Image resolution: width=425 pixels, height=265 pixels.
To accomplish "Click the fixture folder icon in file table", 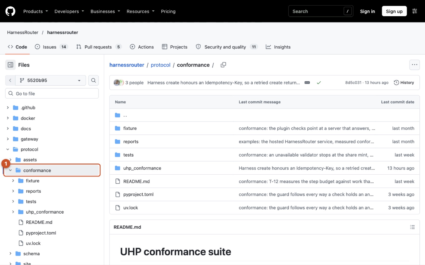I will click(117, 128).
